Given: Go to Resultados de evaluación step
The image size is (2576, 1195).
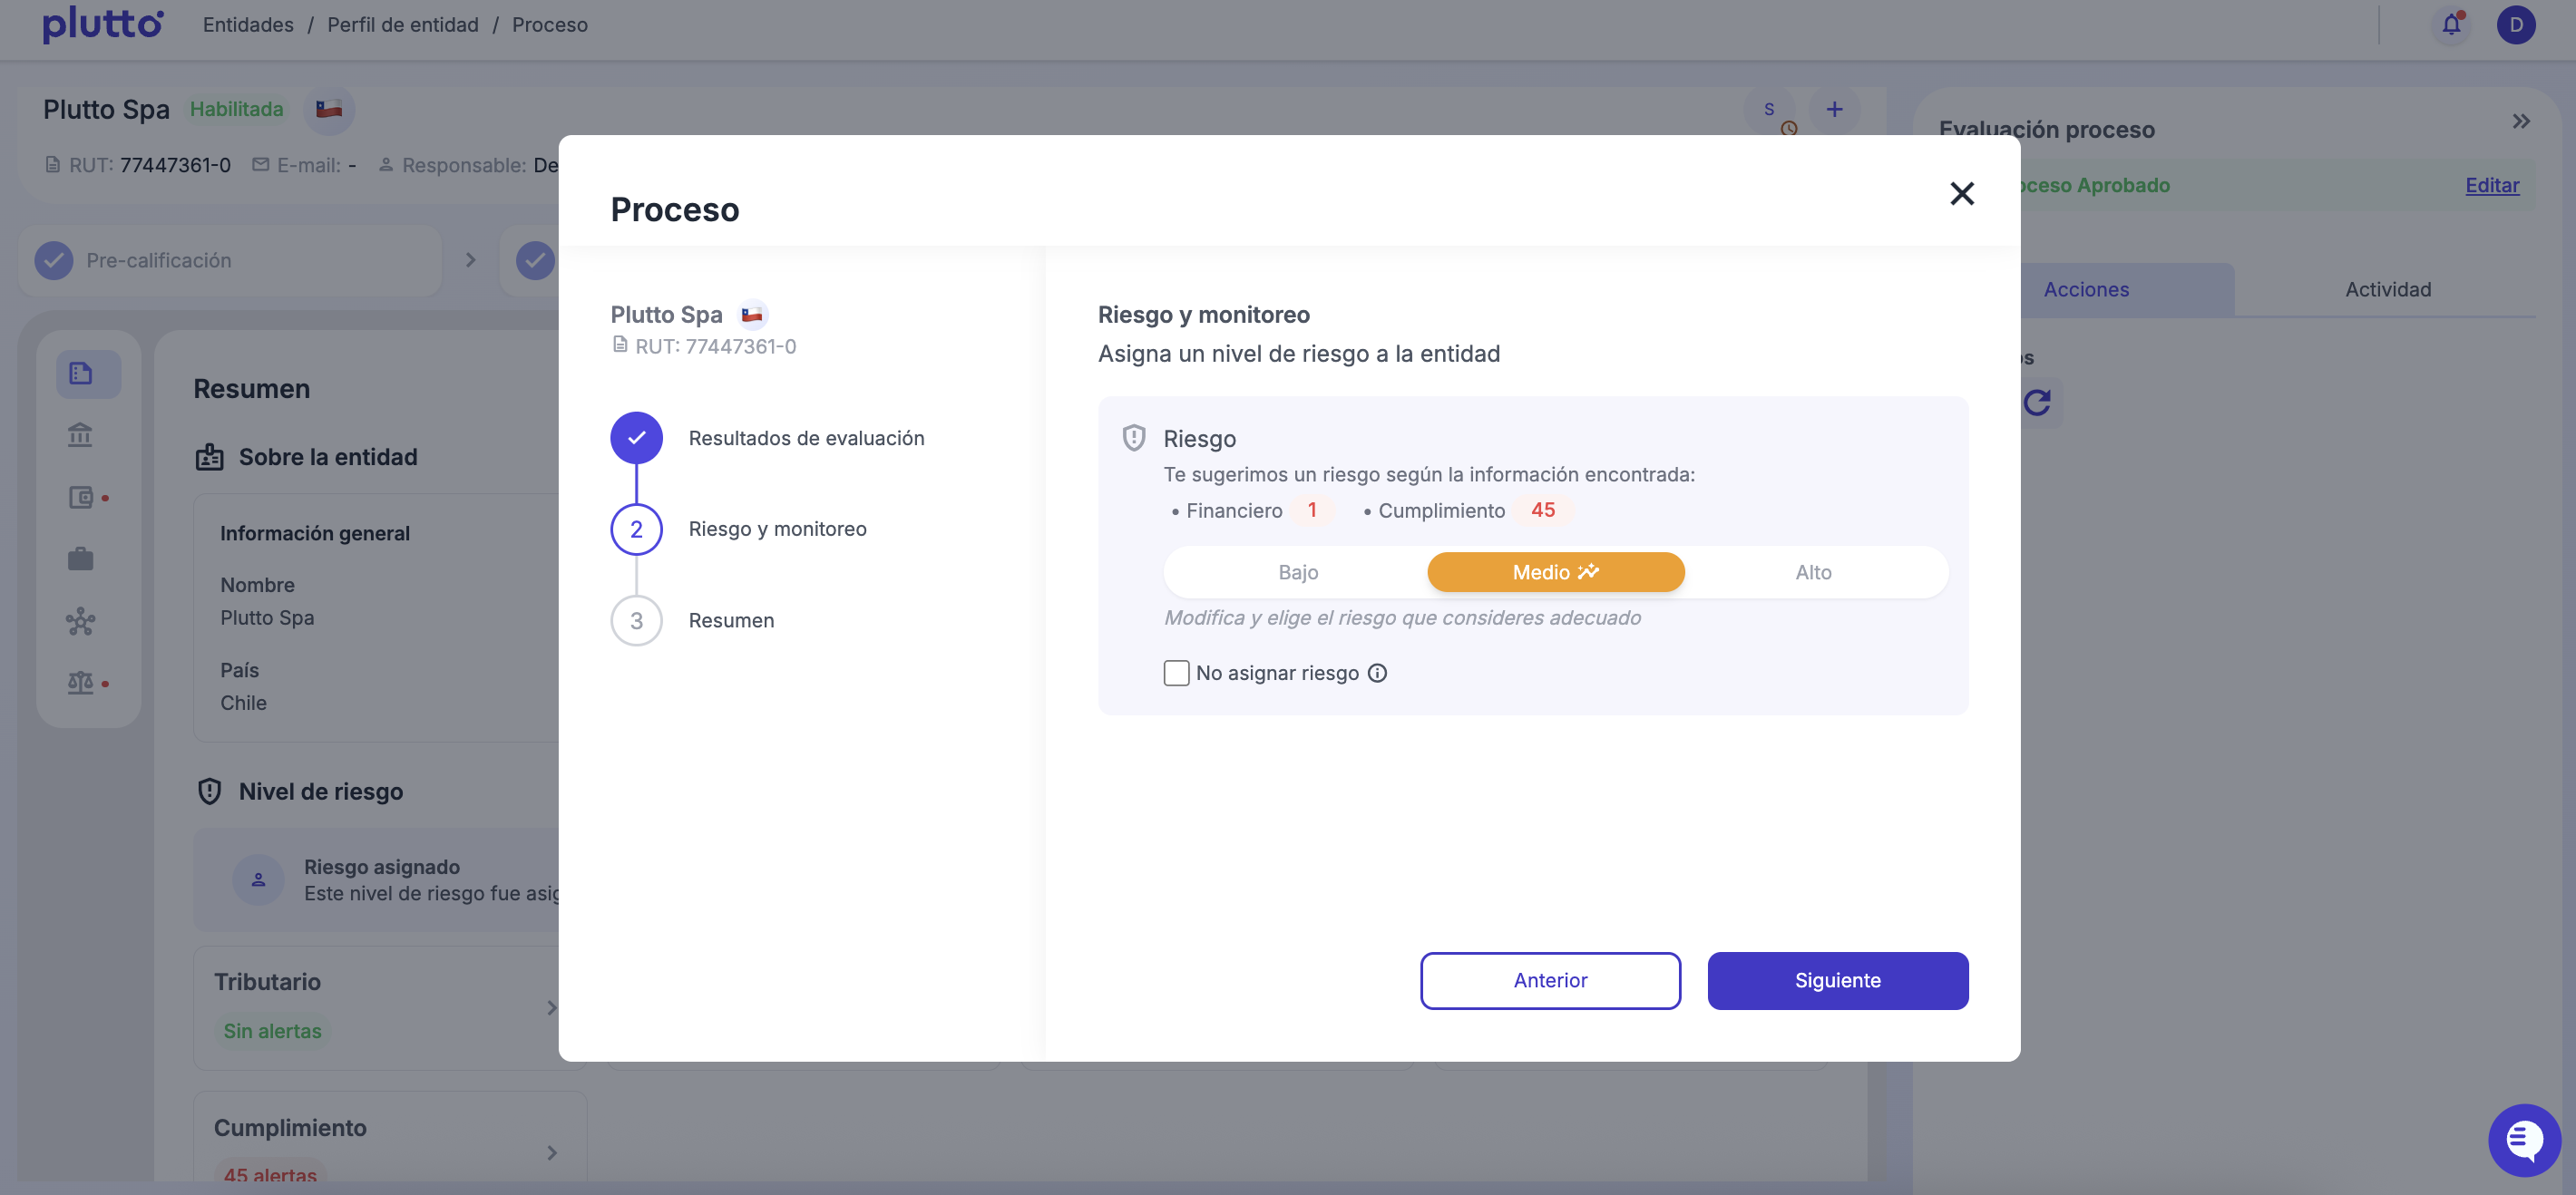Looking at the screenshot, I should pos(805,438).
